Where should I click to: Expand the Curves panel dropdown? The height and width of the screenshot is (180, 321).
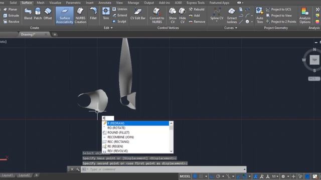(x=231, y=28)
